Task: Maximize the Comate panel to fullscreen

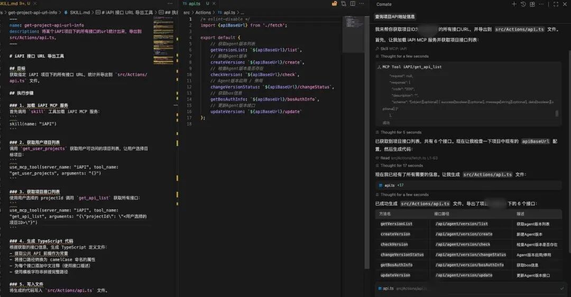Action: 556,4
